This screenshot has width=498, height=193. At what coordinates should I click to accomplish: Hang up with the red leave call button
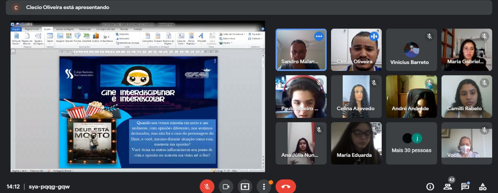[286, 187]
